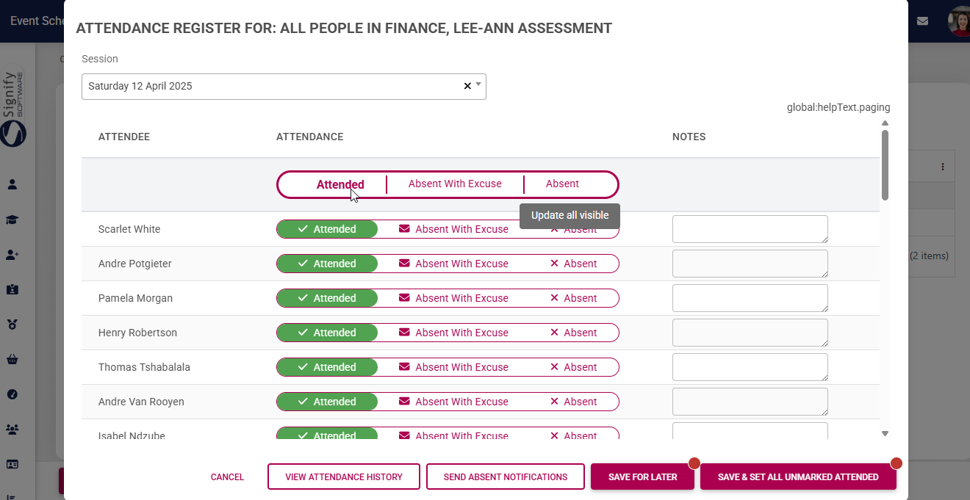
Task: Set all visible to Absent With Excuse
Action: tap(455, 184)
